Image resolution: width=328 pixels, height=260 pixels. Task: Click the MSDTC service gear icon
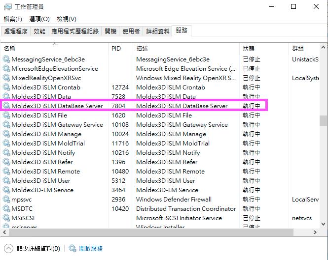[6, 209]
